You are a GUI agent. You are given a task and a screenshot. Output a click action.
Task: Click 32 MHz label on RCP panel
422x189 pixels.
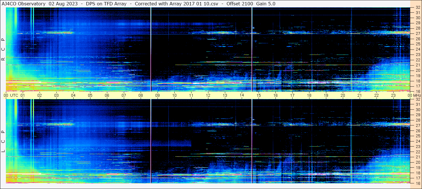418,8
